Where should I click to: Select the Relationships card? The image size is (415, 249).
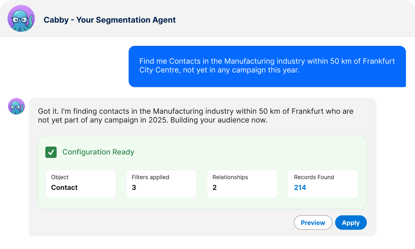pos(242,184)
